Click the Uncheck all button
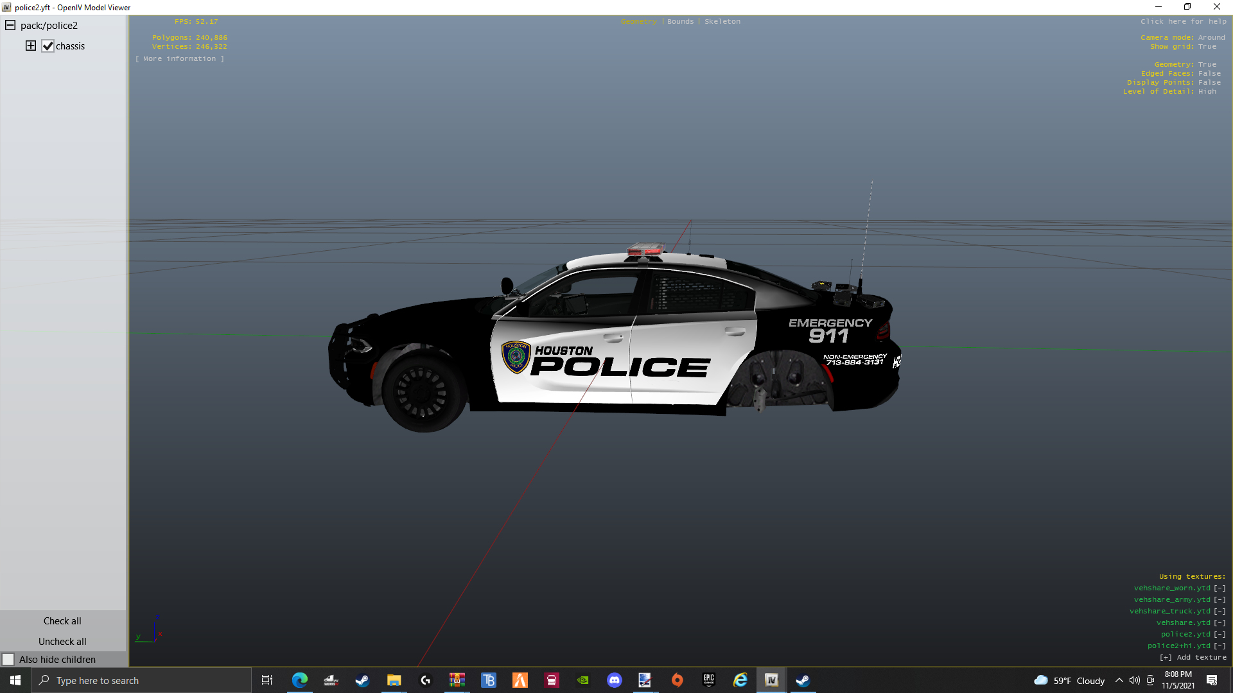 click(62, 641)
